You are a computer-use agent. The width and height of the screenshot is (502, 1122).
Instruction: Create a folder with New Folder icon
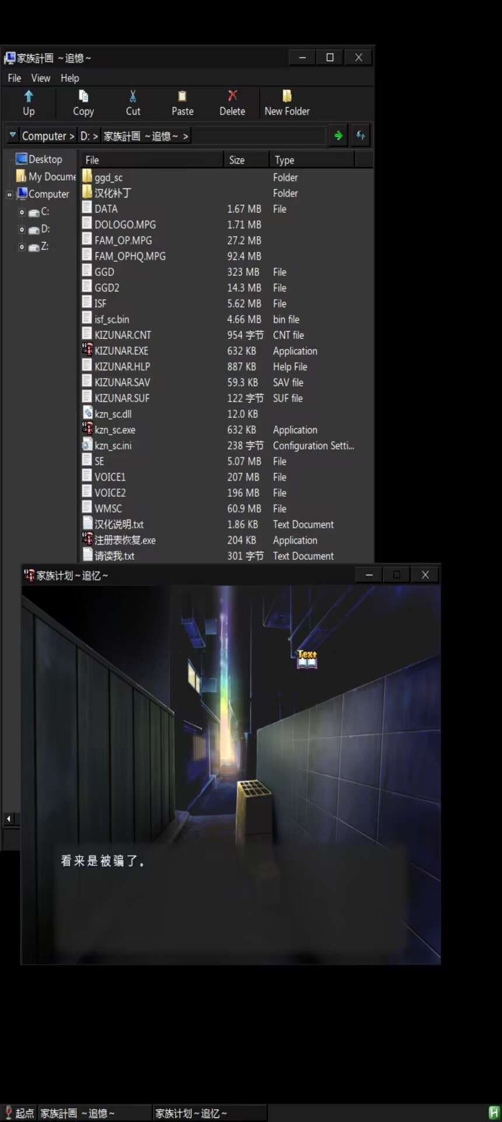[287, 96]
